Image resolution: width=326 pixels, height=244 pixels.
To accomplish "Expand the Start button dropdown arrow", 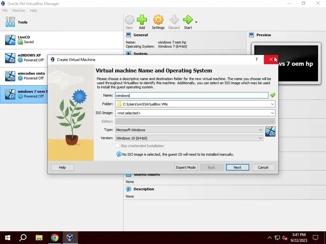I will (196, 22).
